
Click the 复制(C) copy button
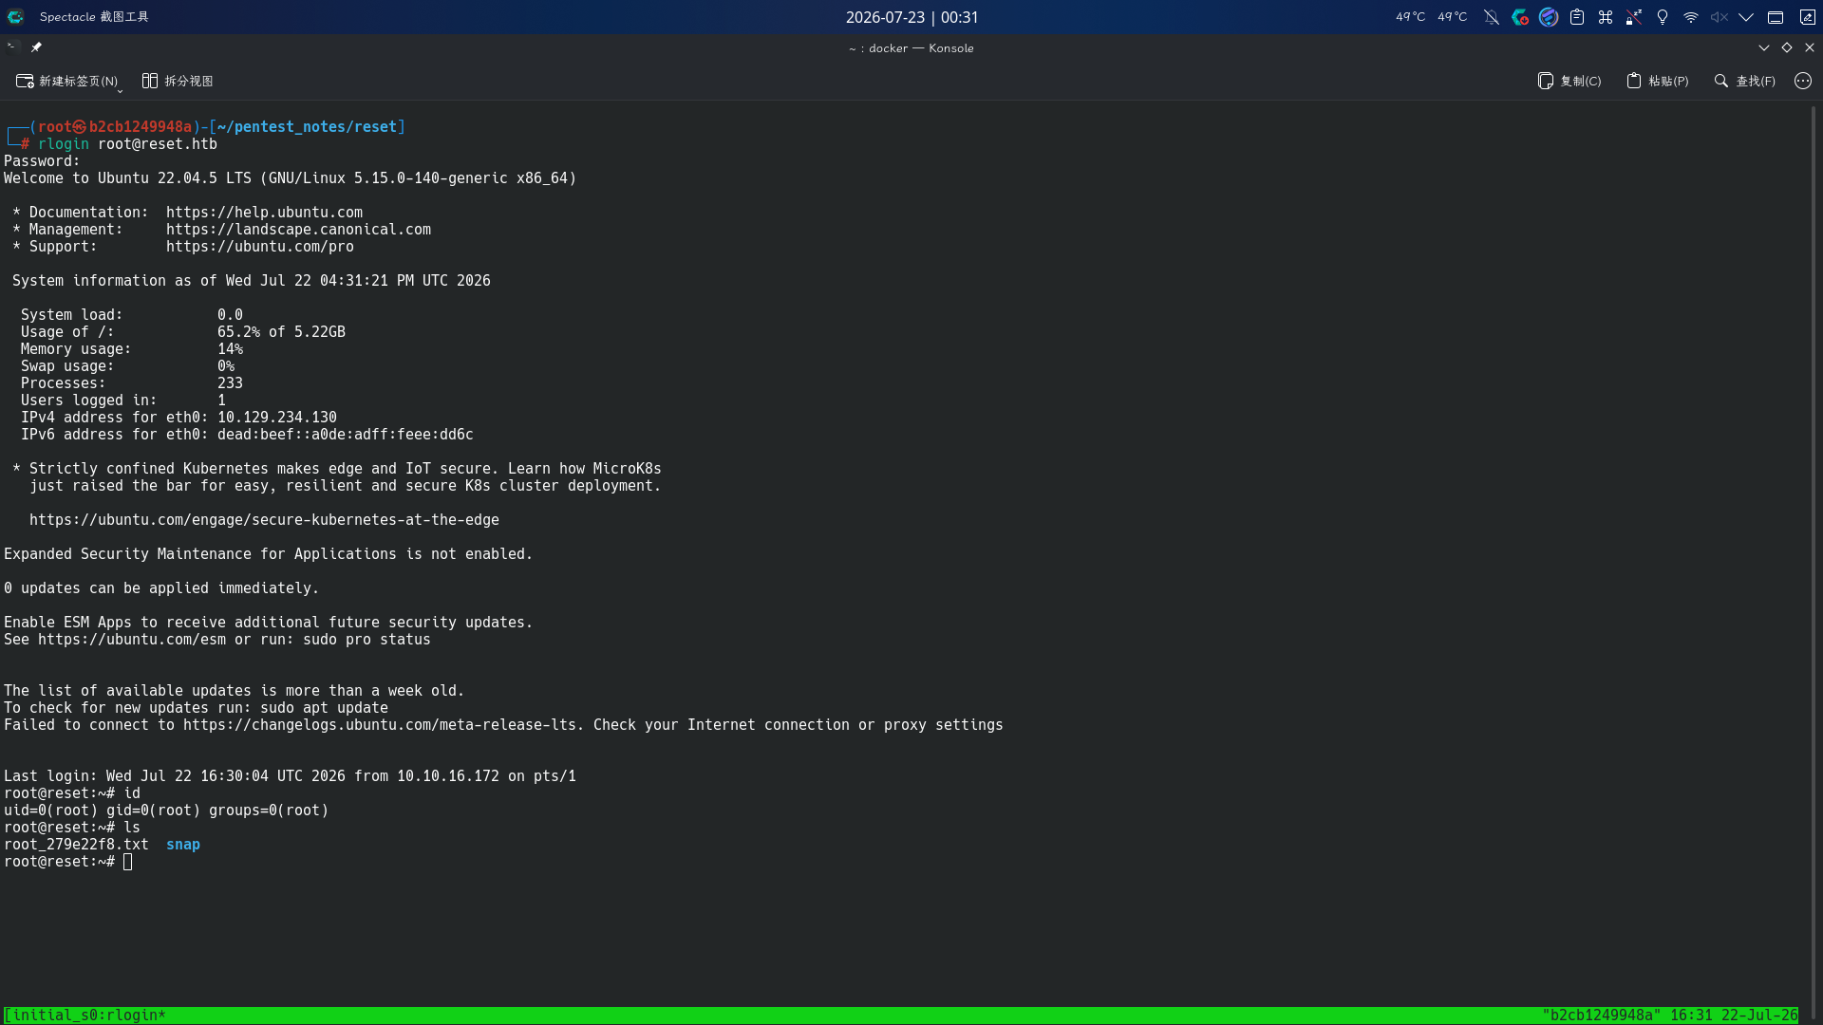point(1569,82)
